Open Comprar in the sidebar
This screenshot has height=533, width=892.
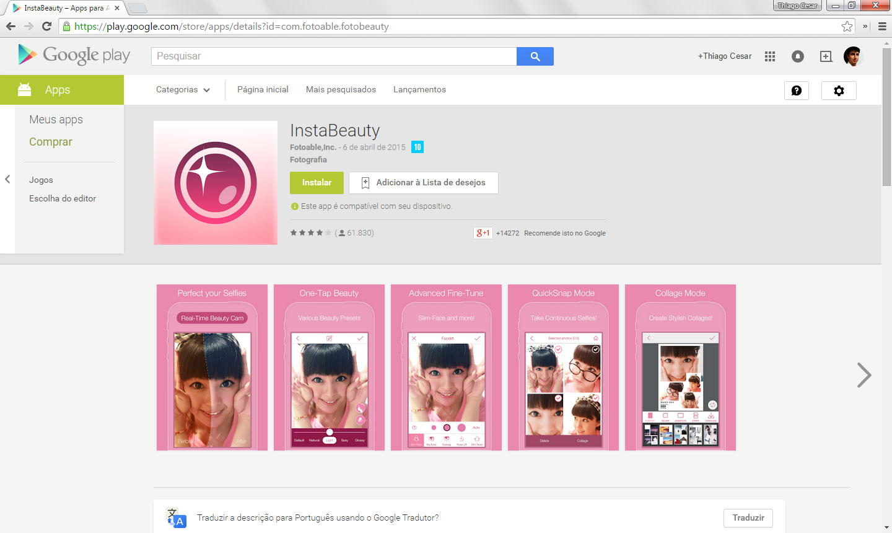click(x=51, y=142)
